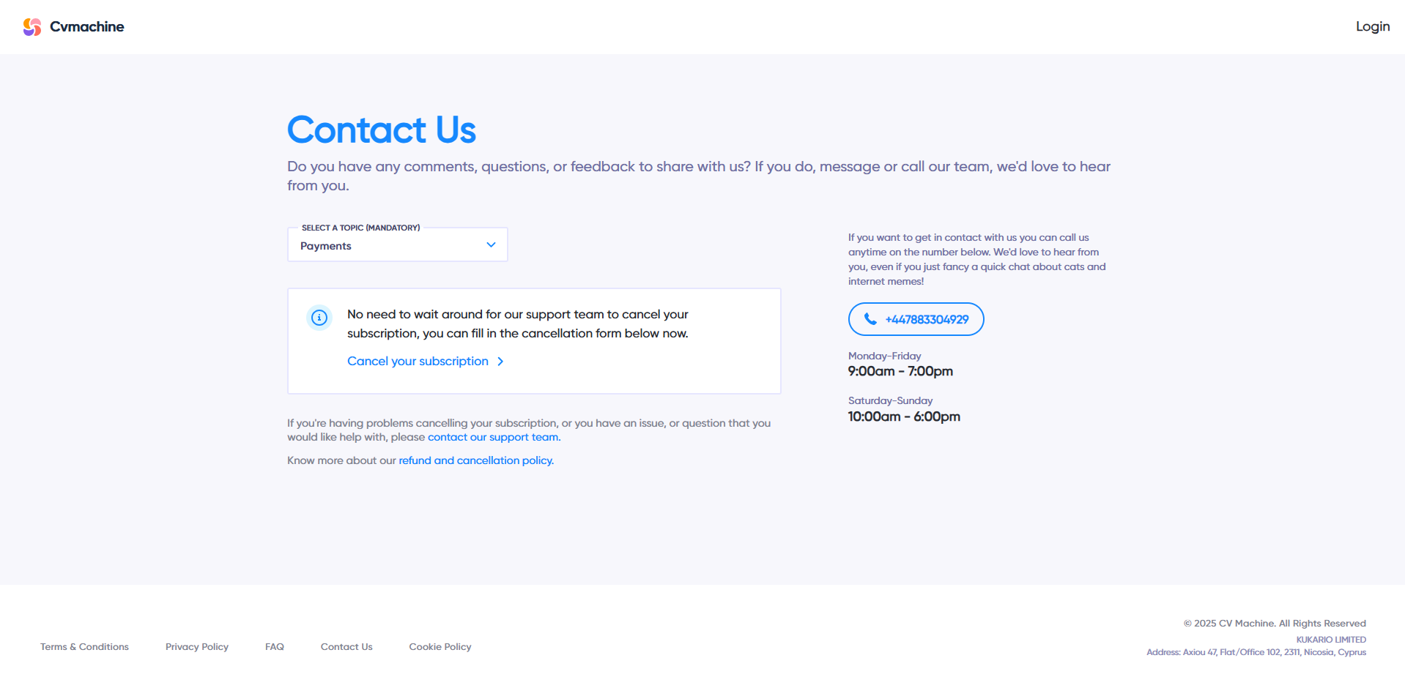Go to FAQ footer link
The height and width of the screenshot is (699, 1405).
(x=275, y=647)
